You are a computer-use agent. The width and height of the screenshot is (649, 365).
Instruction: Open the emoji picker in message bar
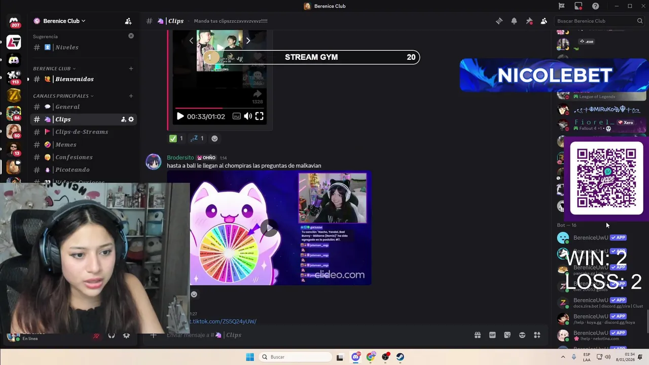(x=522, y=335)
